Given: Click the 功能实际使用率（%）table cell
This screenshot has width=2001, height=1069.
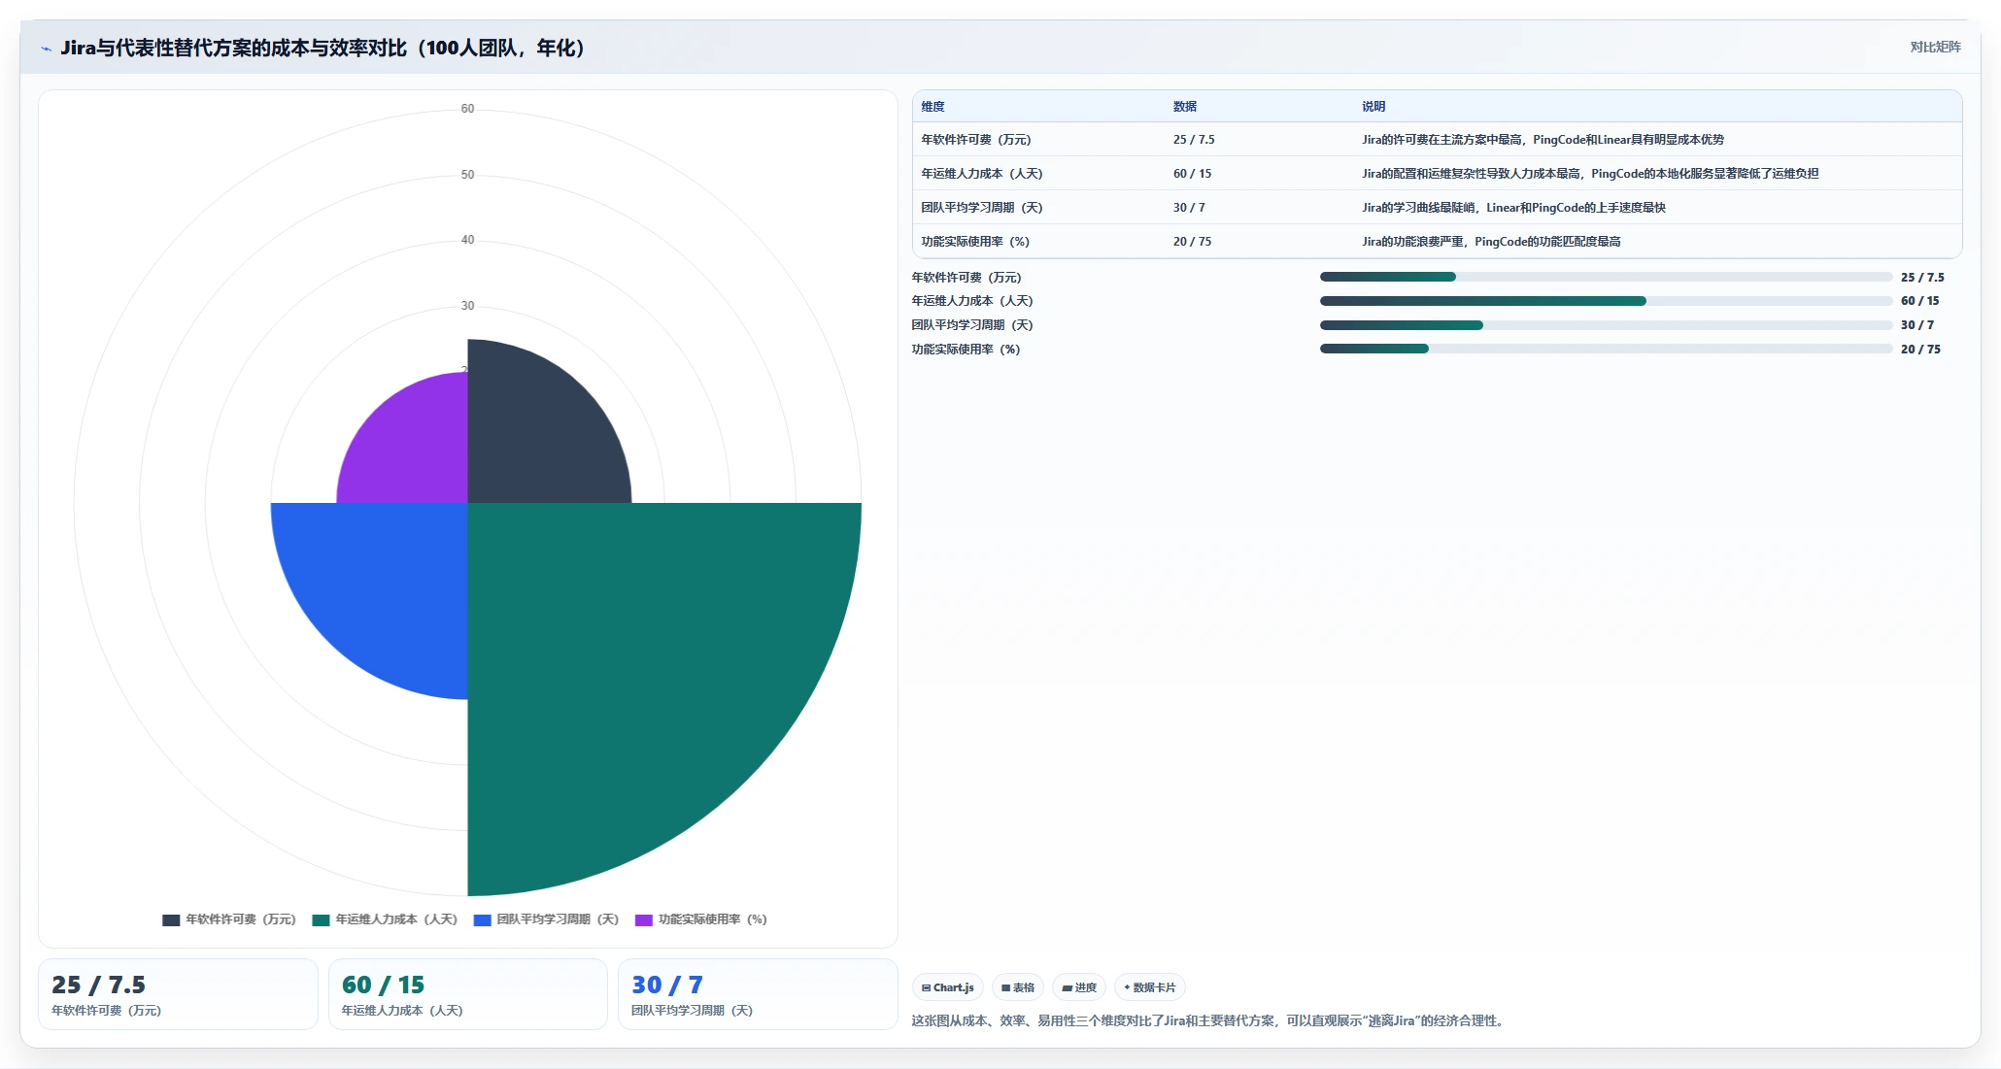Looking at the screenshot, I should tap(975, 242).
